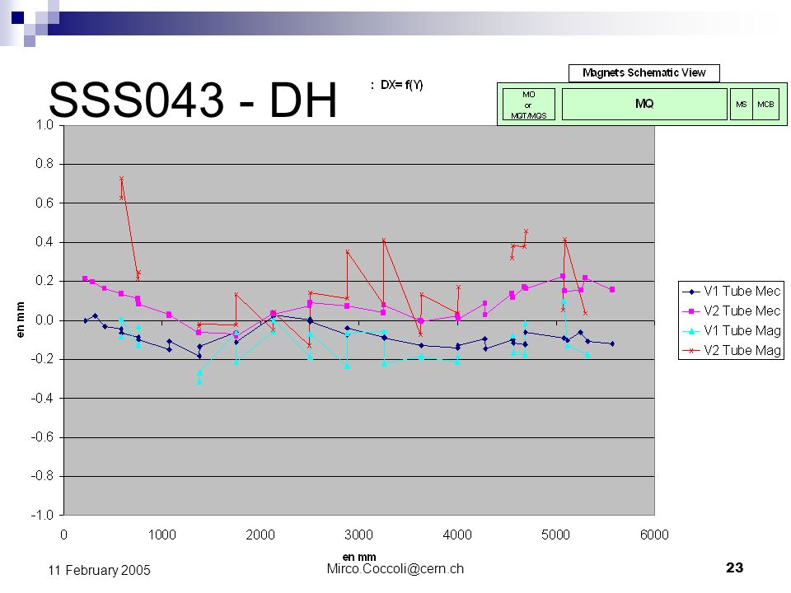Select the MS block in the schematic

point(741,105)
